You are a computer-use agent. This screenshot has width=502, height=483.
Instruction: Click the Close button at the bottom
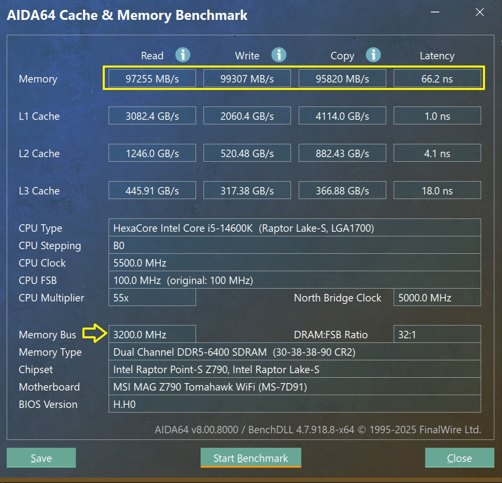pyautogui.click(x=459, y=458)
